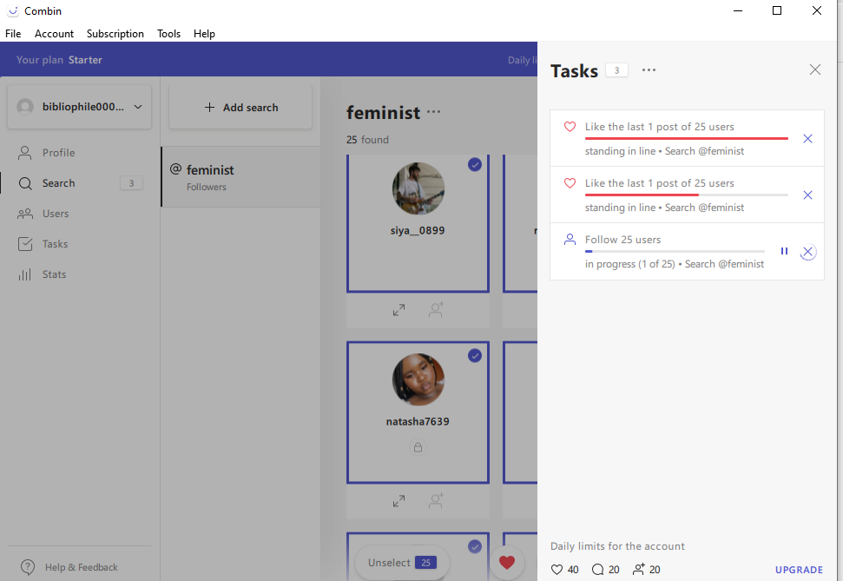The image size is (843, 581).
Task: Click the UPGRADE link
Action: 799,570
